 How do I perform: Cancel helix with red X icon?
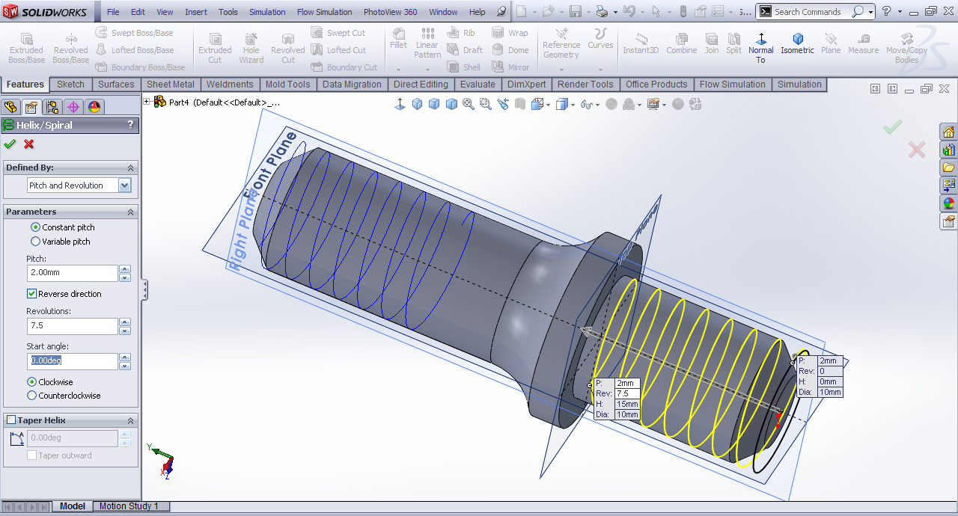tap(29, 144)
